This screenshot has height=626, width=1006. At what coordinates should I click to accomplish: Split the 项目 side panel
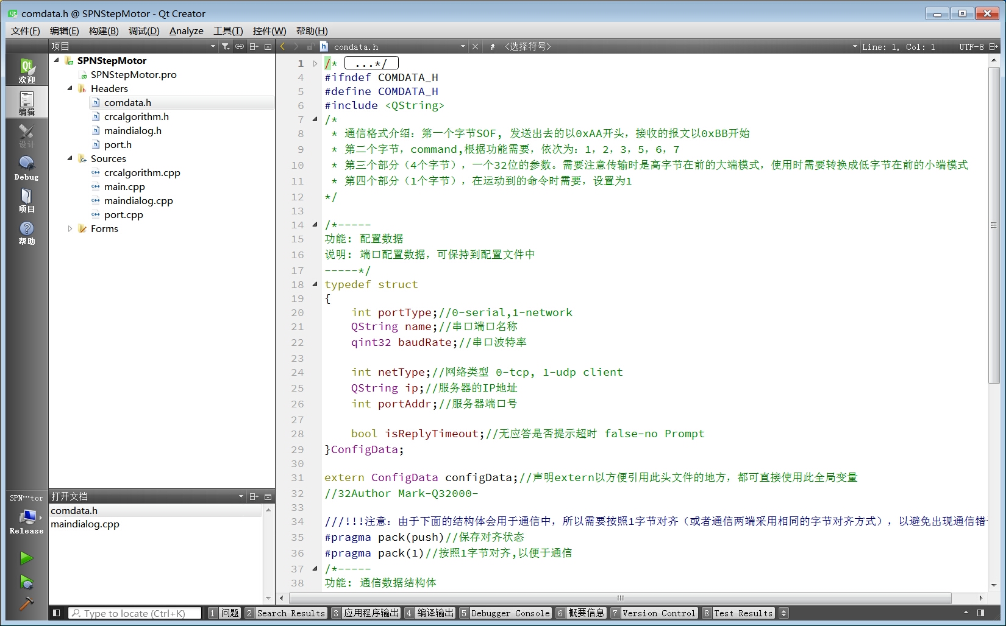pyautogui.click(x=254, y=46)
